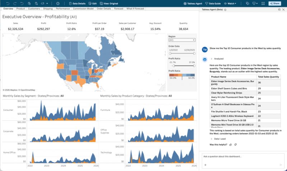The height and width of the screenshot is (171, 287).
Task: Switch to the Overview tab
Action: (8, 9)
